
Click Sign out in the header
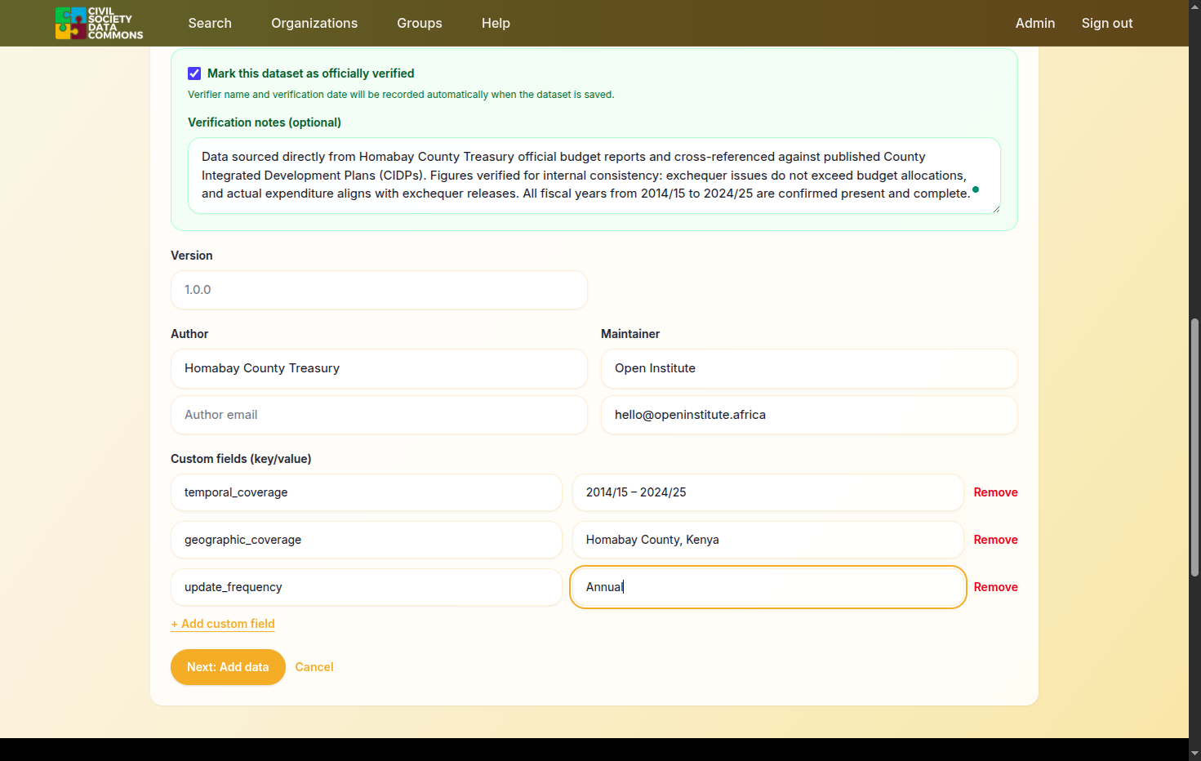1107,23
